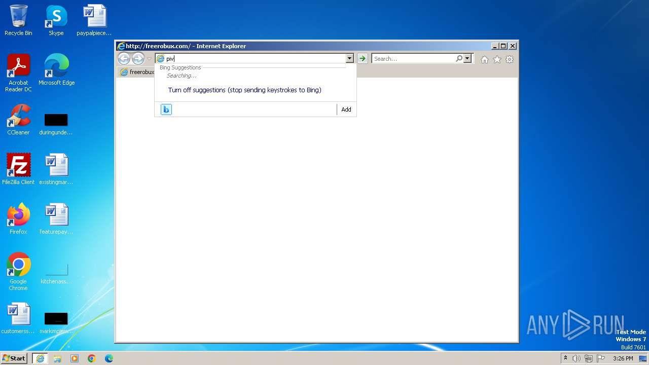Open Firefox desktop shortcut
The image size is (649, 365).
tap(18, 219)
